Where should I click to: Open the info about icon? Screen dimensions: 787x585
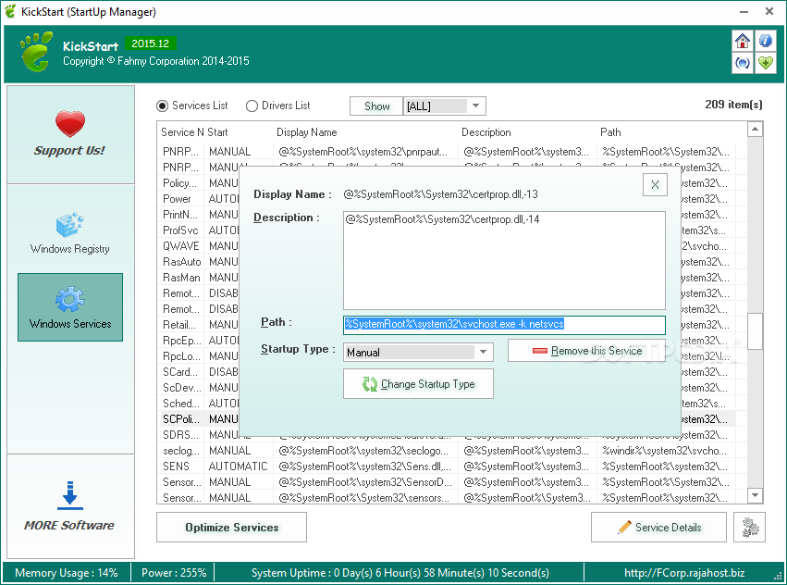766,41
